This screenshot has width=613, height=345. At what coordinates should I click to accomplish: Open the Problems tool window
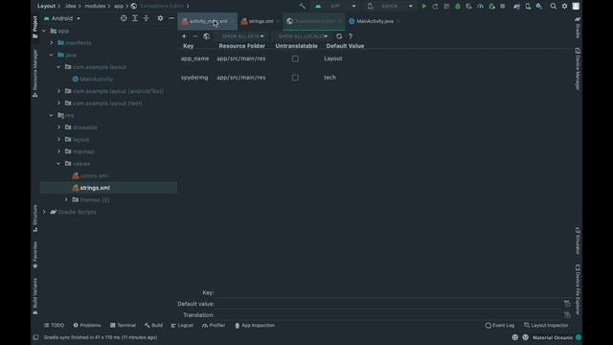pos(87,325)
